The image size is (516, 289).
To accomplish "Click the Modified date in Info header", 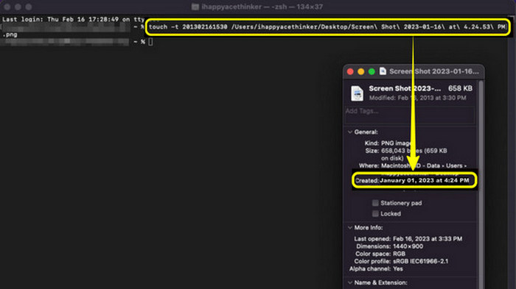I will [418, 98].
